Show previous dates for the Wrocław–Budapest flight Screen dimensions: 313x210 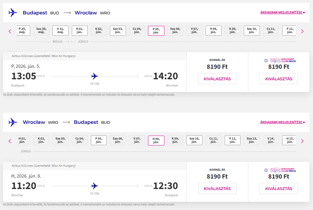point(10,141)
